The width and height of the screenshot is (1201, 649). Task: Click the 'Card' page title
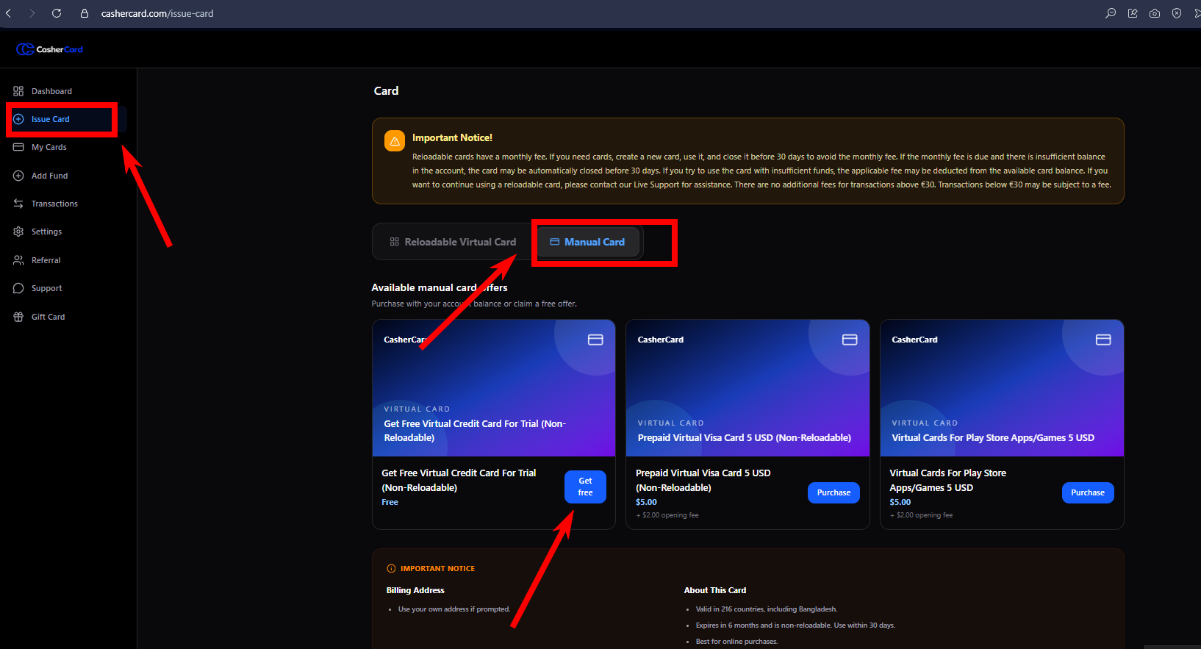pyautogui.click(x=386, y=90)
